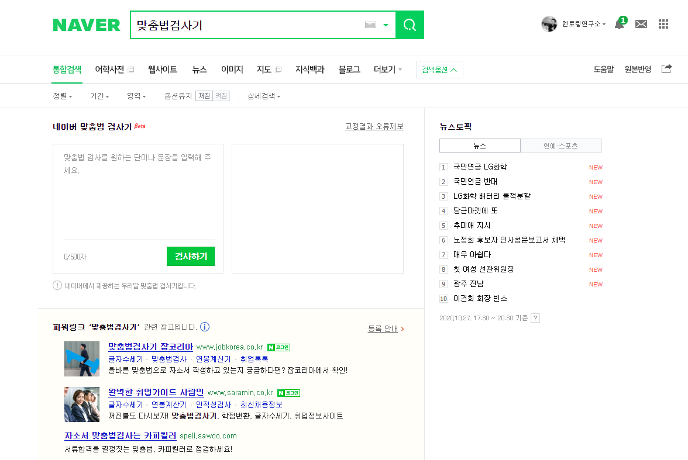Open the 기간 dropdown
Screen dimensions: 688x460
(x=99, y=96)
